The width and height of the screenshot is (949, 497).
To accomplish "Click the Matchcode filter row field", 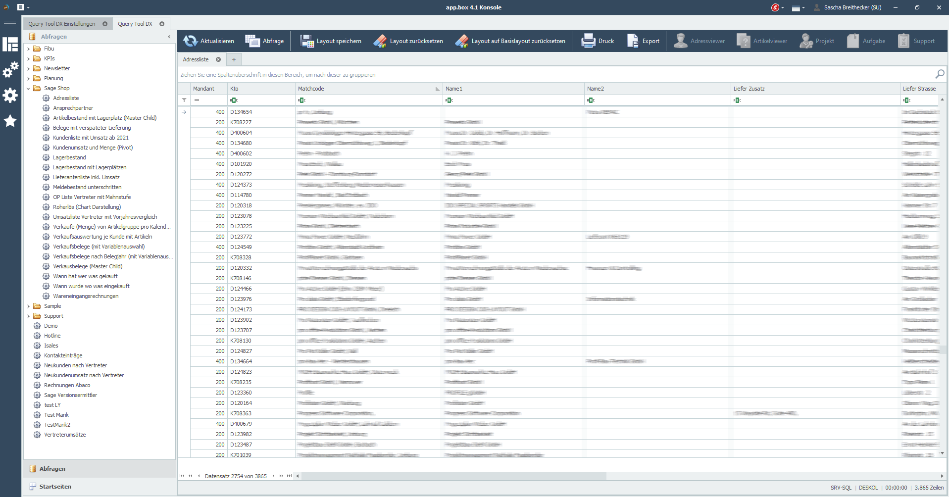I will coord(369,100).
